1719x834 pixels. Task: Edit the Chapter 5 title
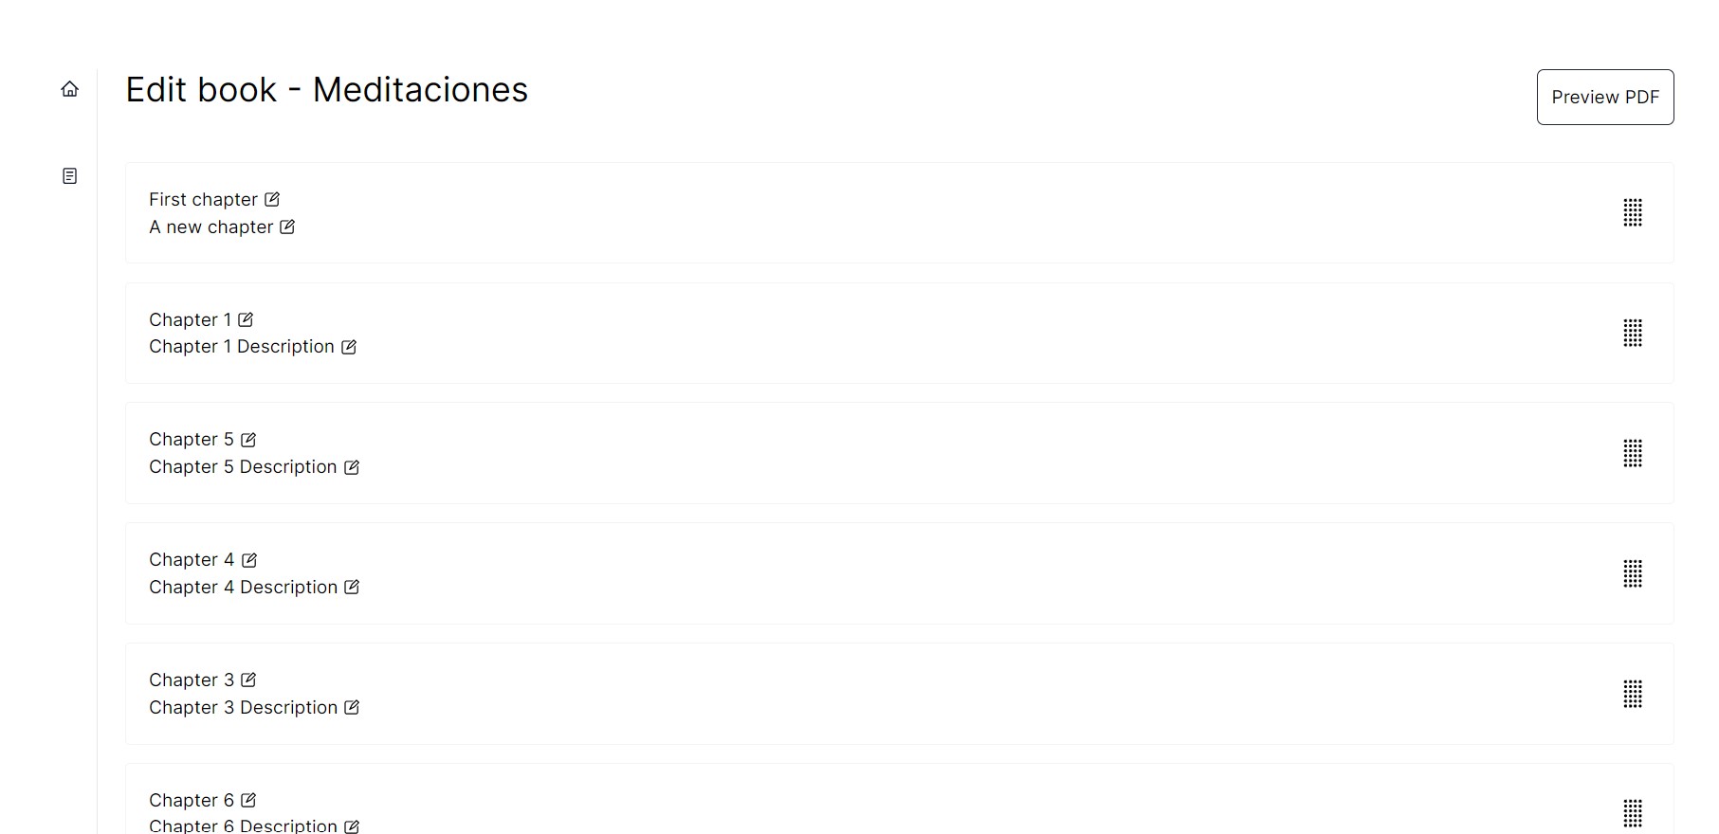(x=248, y=440)
